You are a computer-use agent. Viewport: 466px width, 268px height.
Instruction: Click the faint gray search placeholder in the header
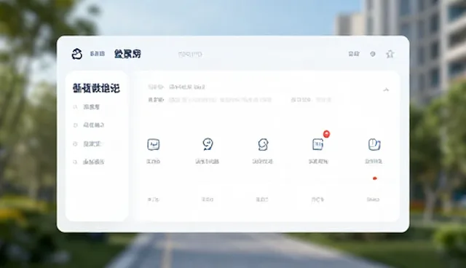[x=190, y=55]
